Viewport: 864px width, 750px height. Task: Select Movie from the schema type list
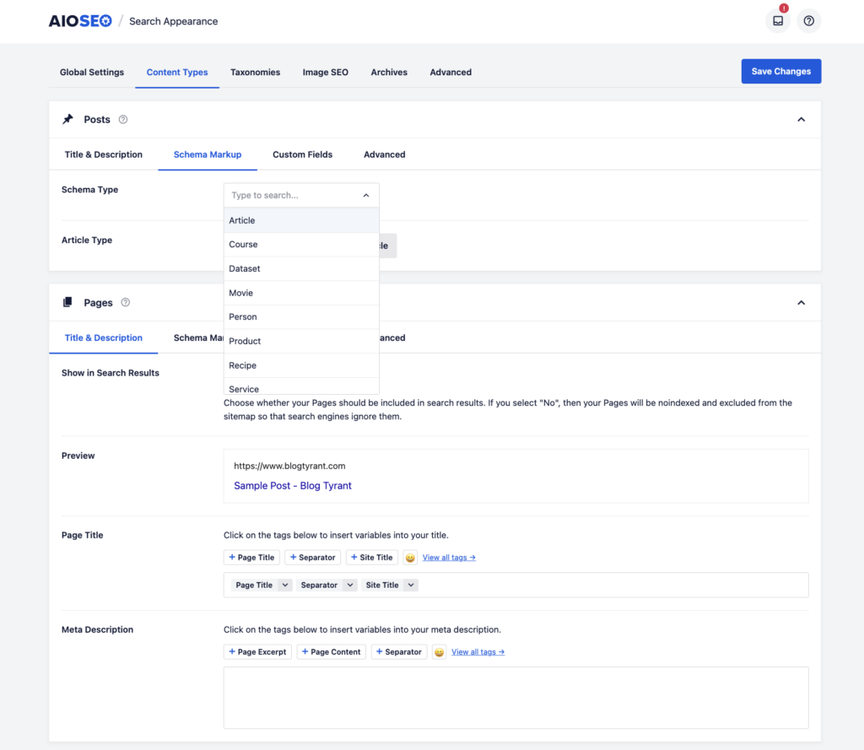point(242,292)
